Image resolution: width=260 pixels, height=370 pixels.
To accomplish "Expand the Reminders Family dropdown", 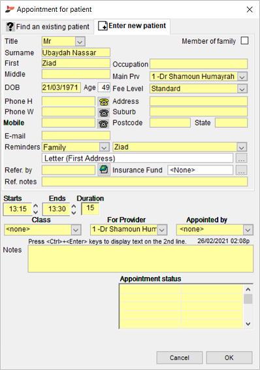I will click(x=104, y=147).
